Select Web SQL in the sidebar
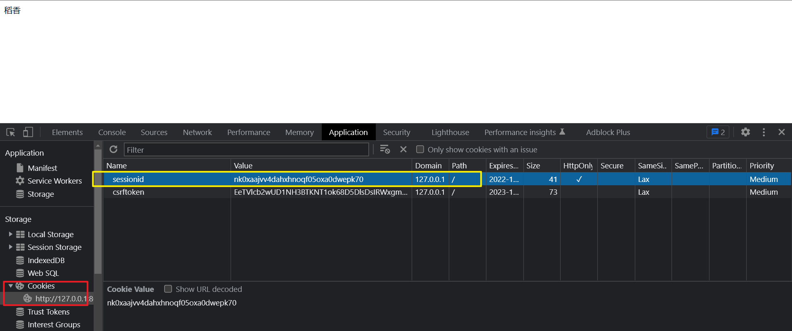The image size is (792, 331). 43,273
